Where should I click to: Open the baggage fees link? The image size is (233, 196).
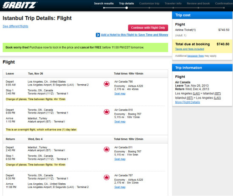(x=195, y=56)
